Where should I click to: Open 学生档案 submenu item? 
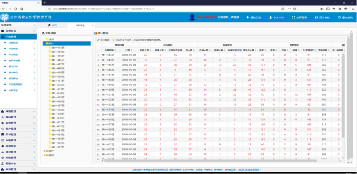coord(18,49)
